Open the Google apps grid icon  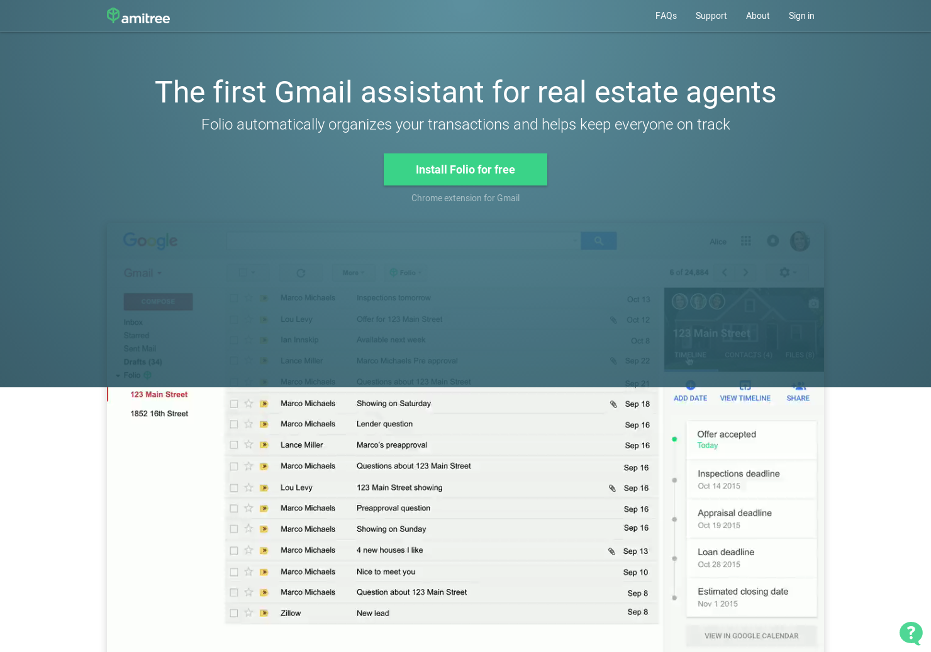746,241
